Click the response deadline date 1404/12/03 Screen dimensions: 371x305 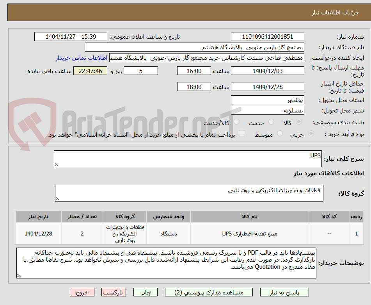[267, 71]
